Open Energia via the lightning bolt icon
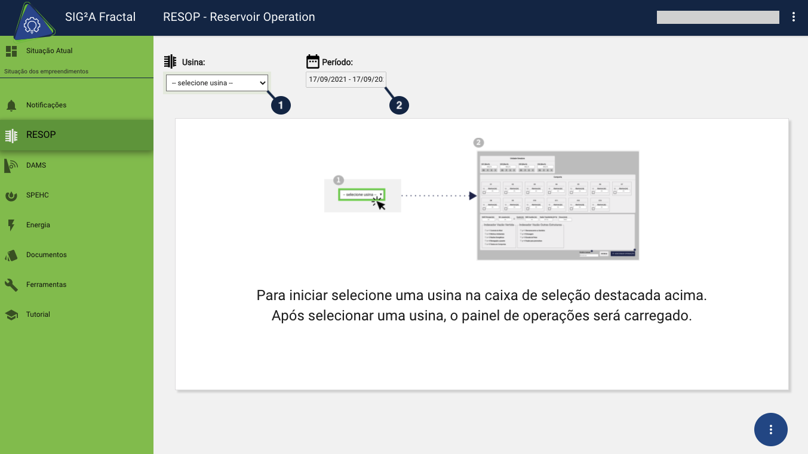Viewport: 808px width, 454px height. tap(11, 224)
